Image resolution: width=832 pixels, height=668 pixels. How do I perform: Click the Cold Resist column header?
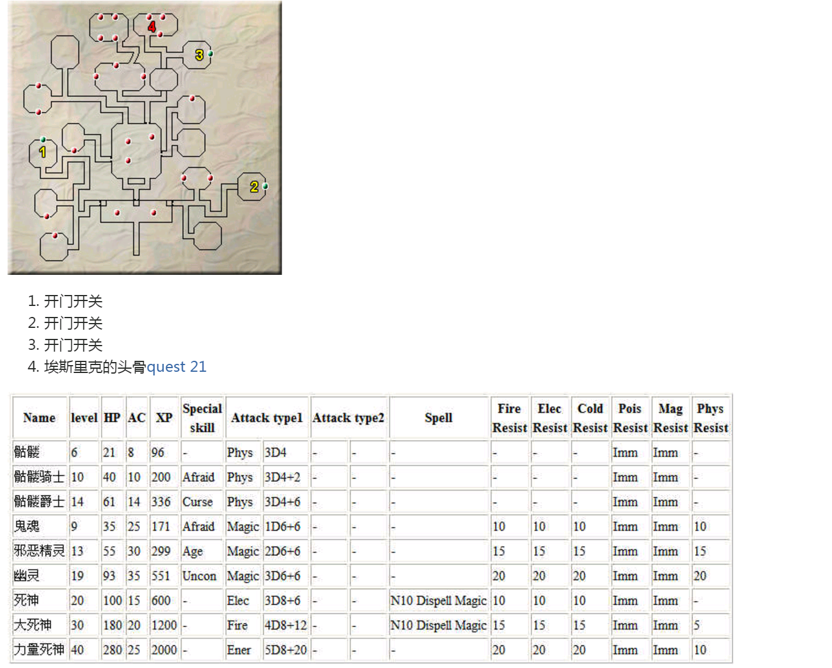click(x=590, y=417)
